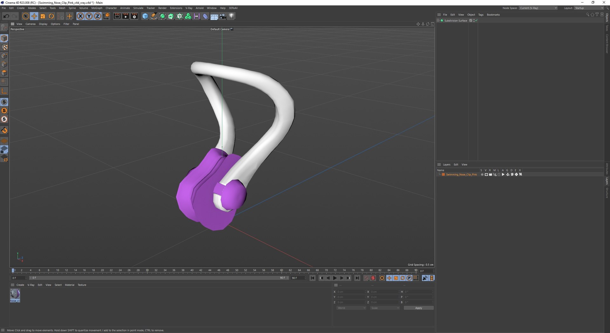The image size is (610, 333).
Task: Open the viewport Cameras menu
Action: pyautogui.click(x=30, y=24)
